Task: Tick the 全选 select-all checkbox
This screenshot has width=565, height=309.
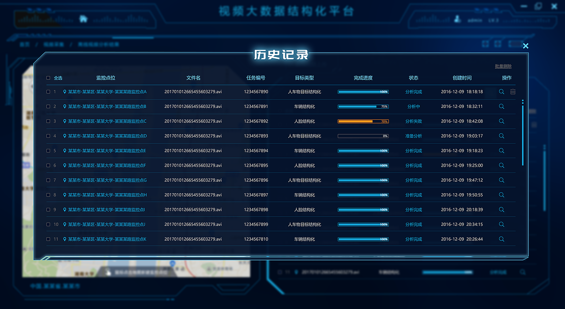Action: click(48, 78)
